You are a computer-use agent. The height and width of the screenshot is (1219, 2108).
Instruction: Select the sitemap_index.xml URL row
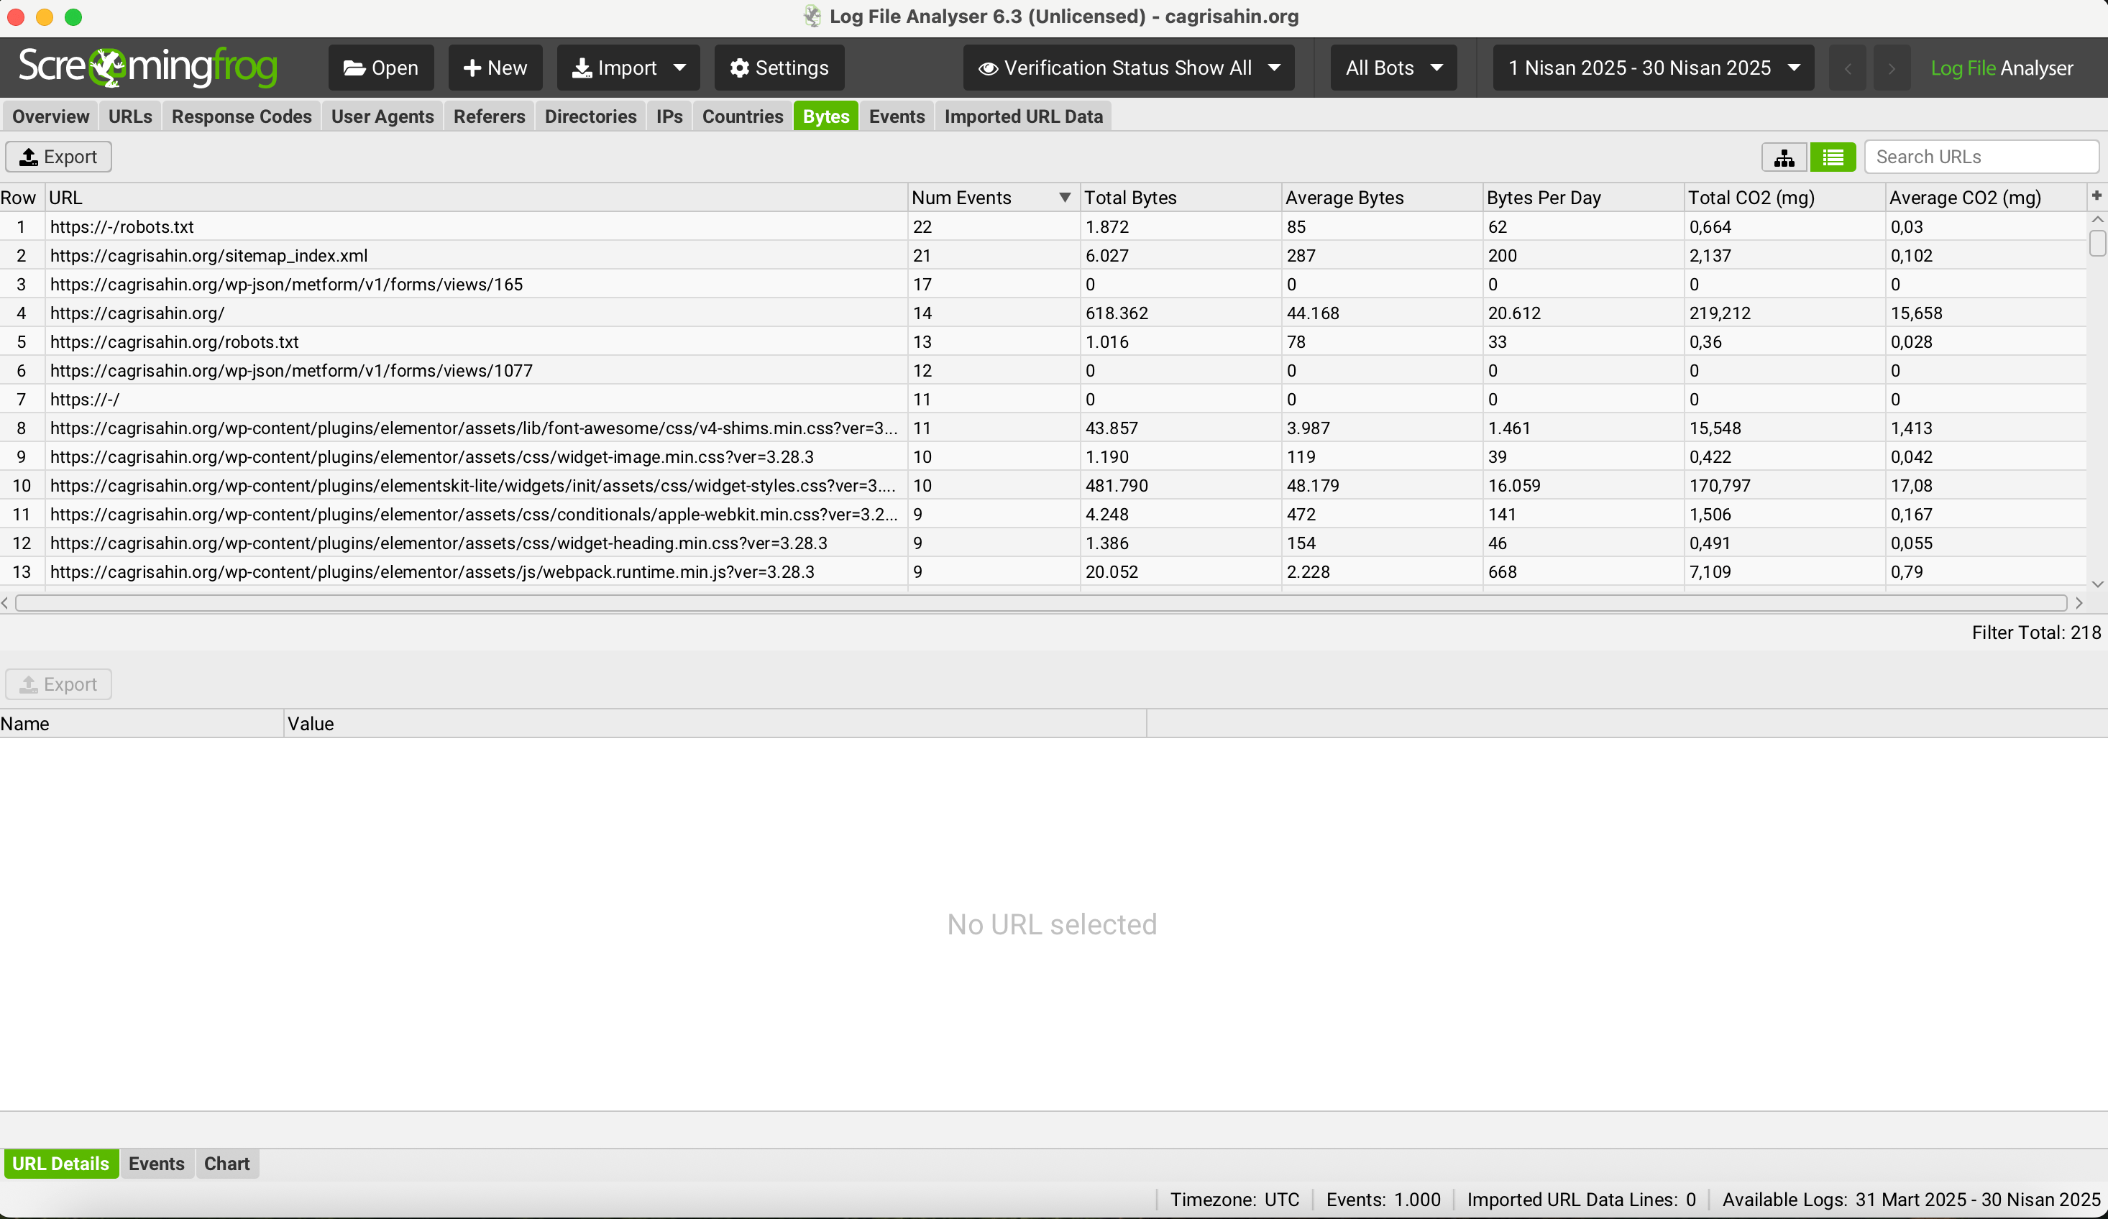pyautogui.click(x=1043, y=255)
